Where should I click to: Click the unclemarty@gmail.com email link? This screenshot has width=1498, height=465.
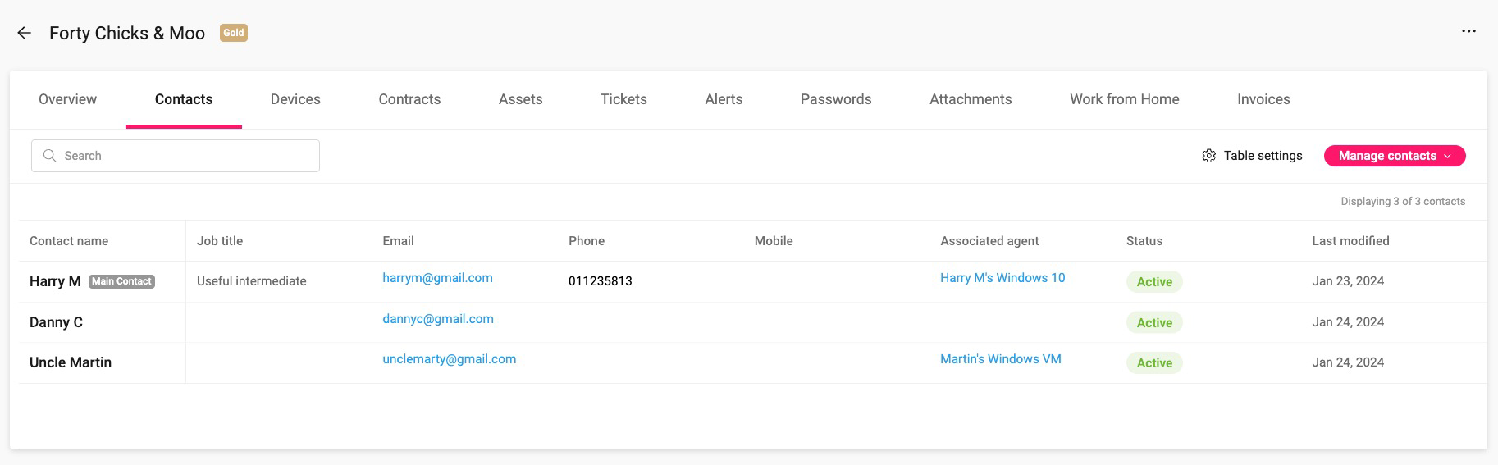pos(449,359)
